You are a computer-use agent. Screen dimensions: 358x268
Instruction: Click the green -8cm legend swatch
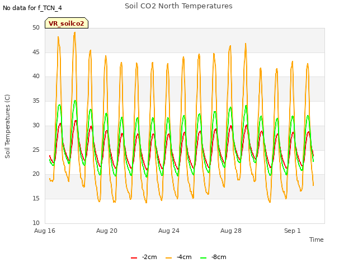204,258
